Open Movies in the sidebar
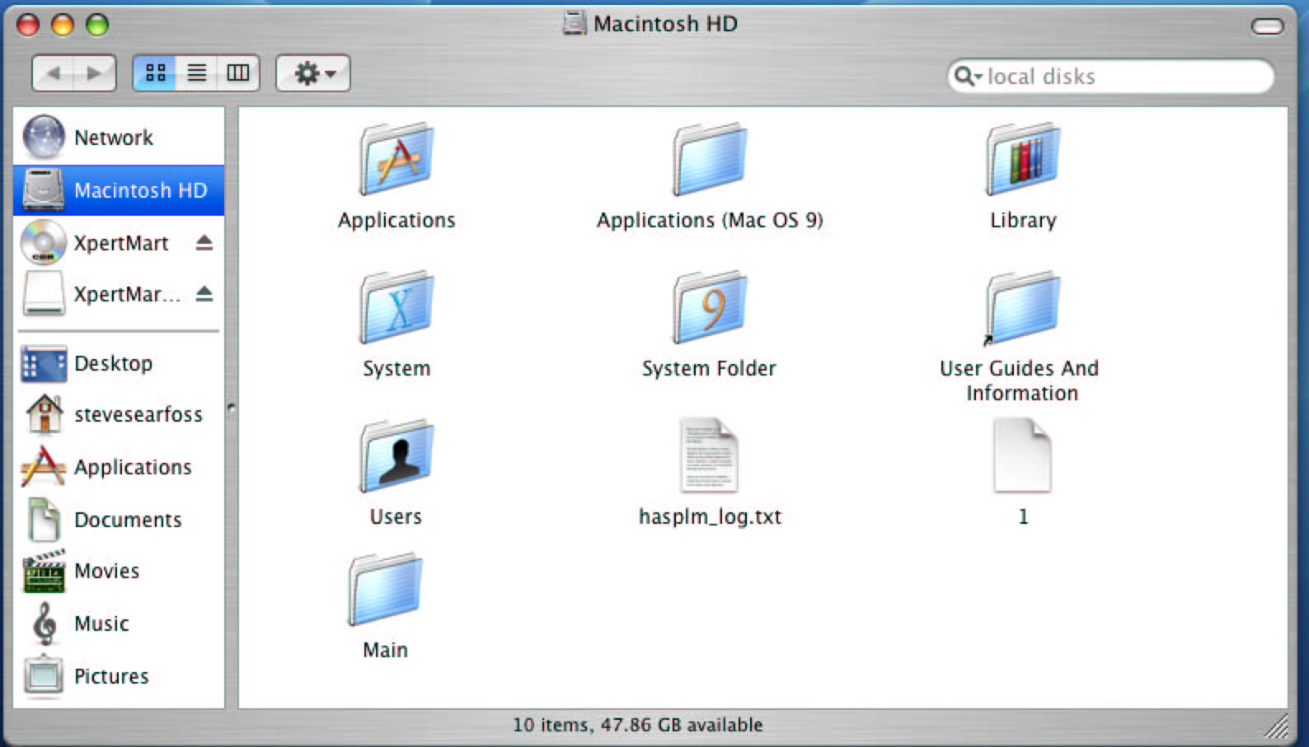The width and height of the screenshot is (1309, 747). click(119, 571)
